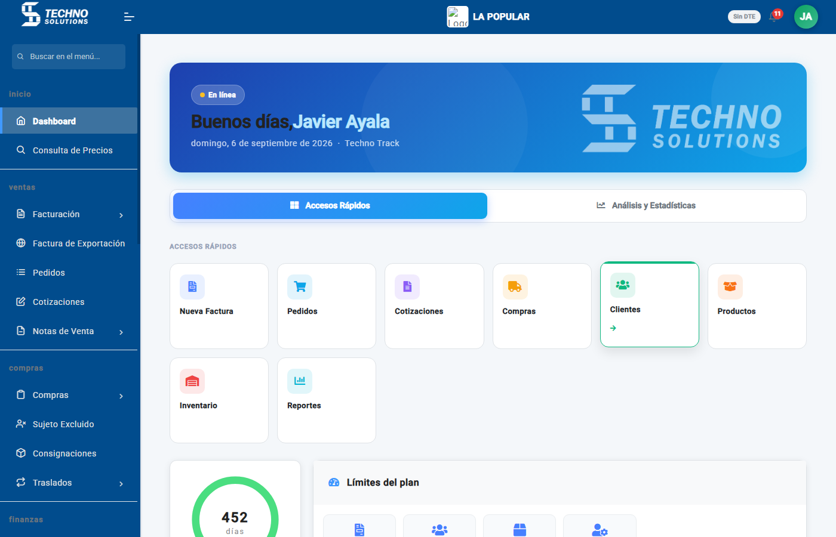This screenshot has height=537, width=836.
Task: Expand the Traslados submenu chevron
Action: point(121,483)
